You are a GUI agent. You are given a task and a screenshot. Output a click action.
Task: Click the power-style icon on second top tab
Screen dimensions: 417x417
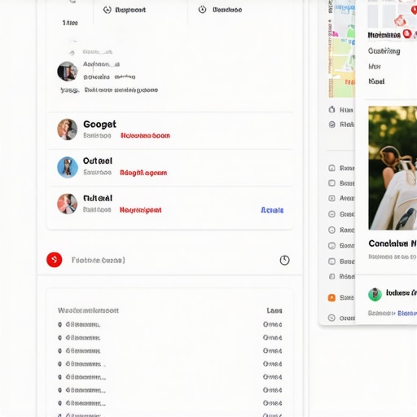202,10
